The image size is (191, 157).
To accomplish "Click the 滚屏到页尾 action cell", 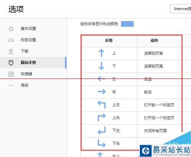I will pos(160,66).
